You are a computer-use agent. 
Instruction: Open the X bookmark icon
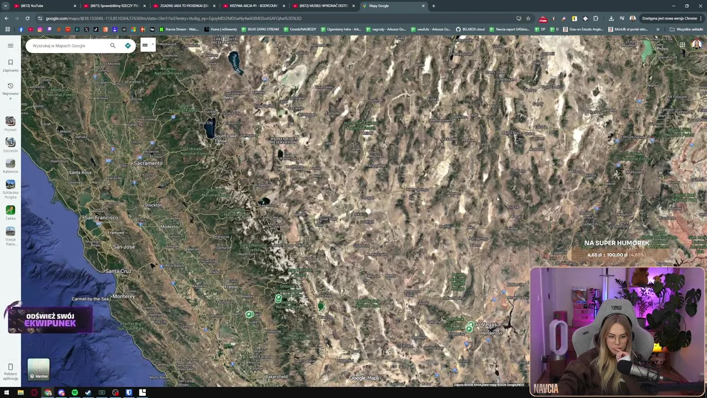(x=86, y=29)
